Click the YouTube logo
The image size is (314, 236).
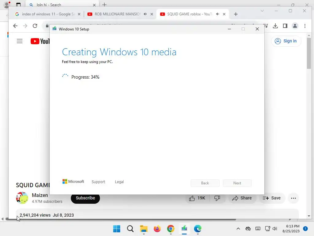pyautogui.click(x=40, y=41)
